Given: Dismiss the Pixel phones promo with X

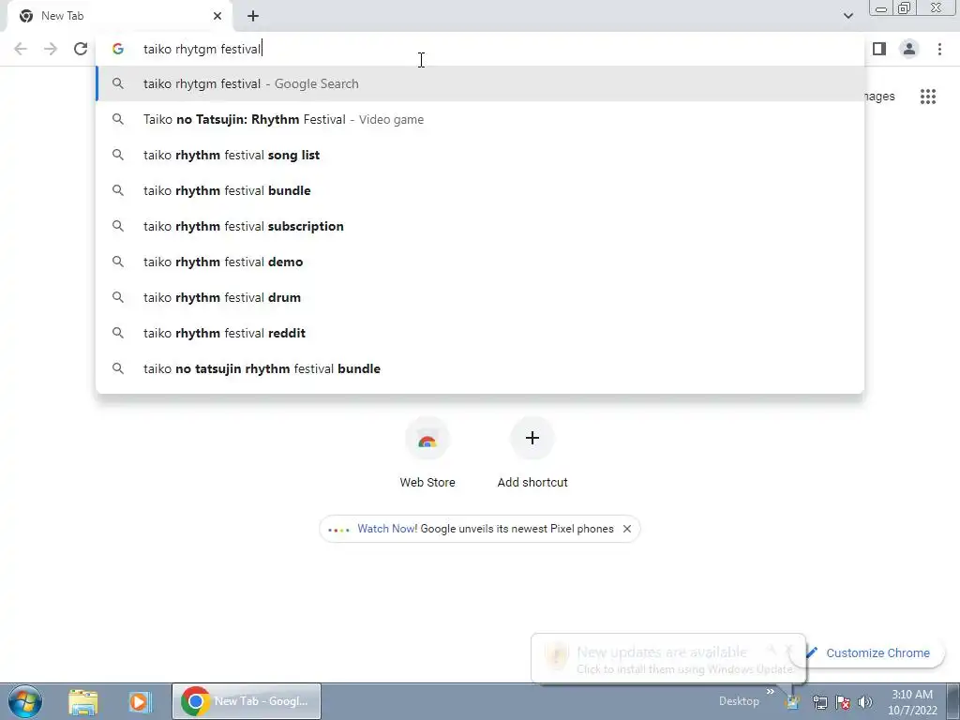Looking at the screenshot, I should pyautogui.click(x=627, y=529).
